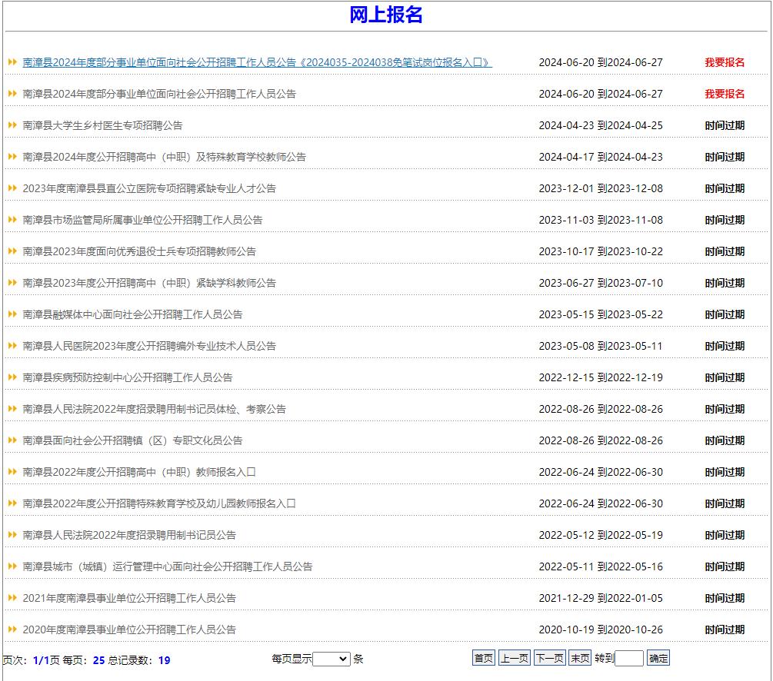
Task: Open the 每页显示 records-per-page dropdown
Action: tap(332, 659)
